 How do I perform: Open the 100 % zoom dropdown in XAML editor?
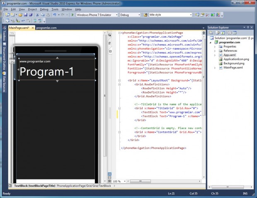(125, 181)
